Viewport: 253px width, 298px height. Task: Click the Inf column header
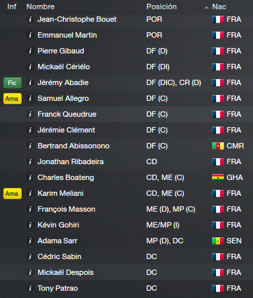pos(12,7)
